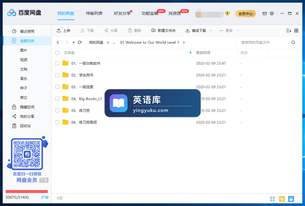Click the 扩容 link
305x206 pixels.
click(45, 197)
